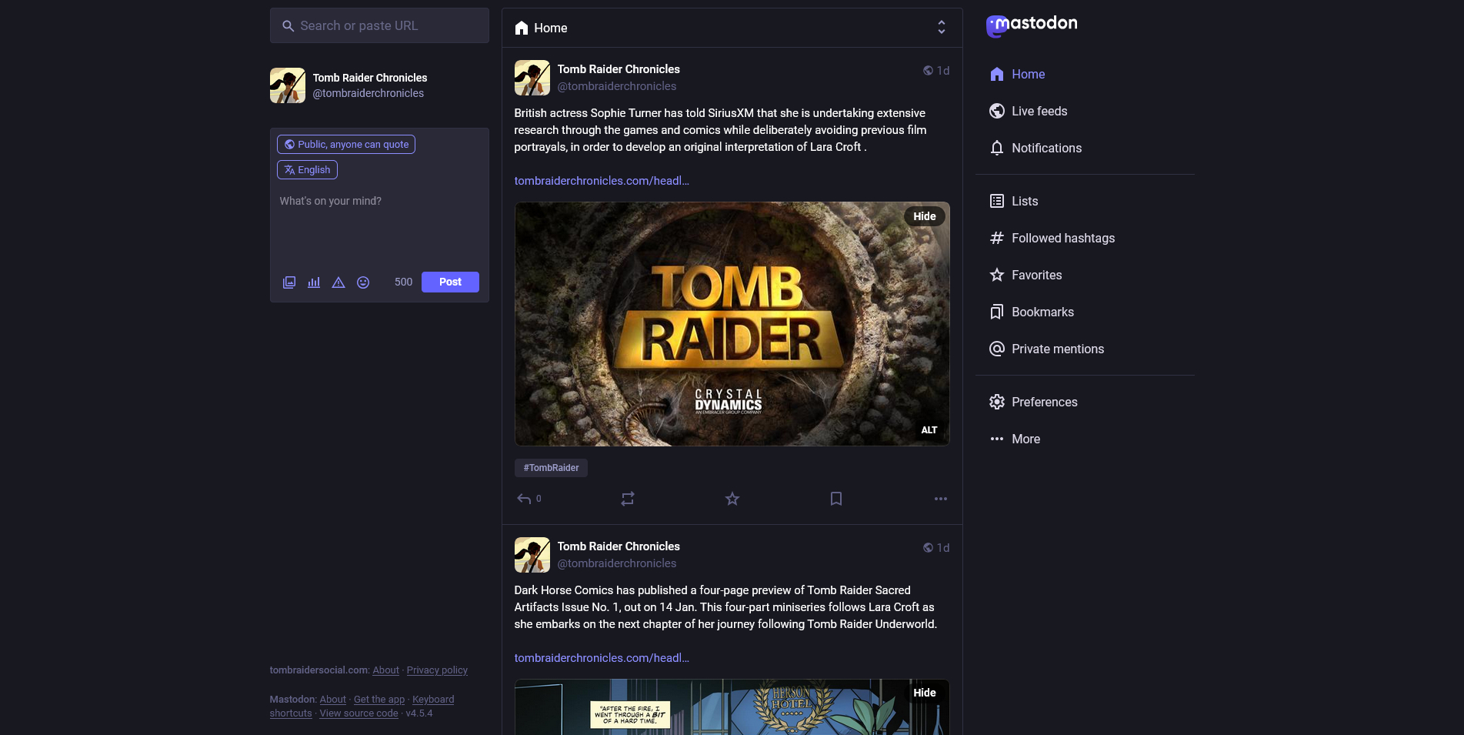This screenshot has height=735, width=1464.
Task: Change the post language from English
Action: 307,169
